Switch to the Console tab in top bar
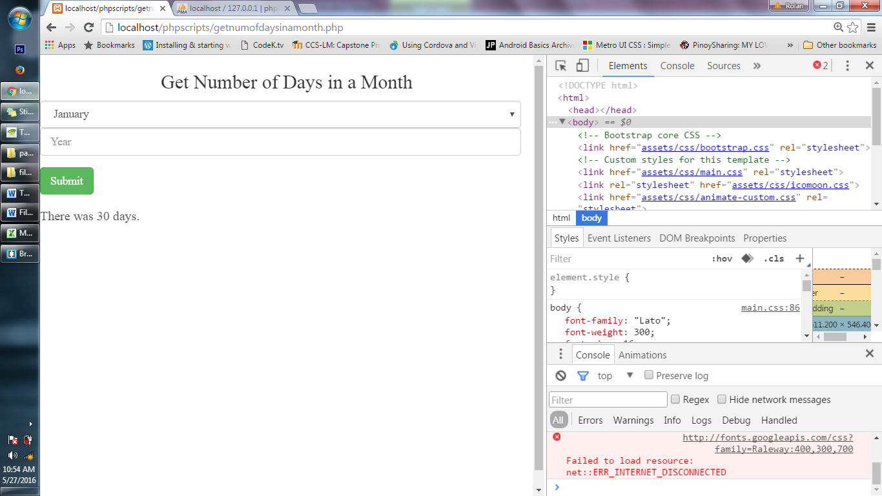The width and height of the screenshot is (882, 496). pos(677,66)
